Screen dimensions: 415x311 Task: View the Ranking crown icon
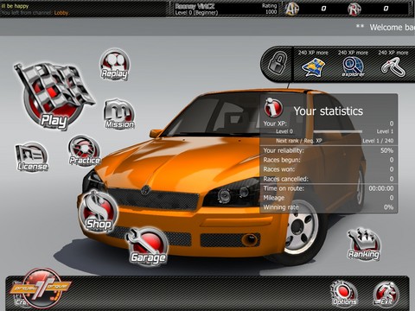point(364,244)
